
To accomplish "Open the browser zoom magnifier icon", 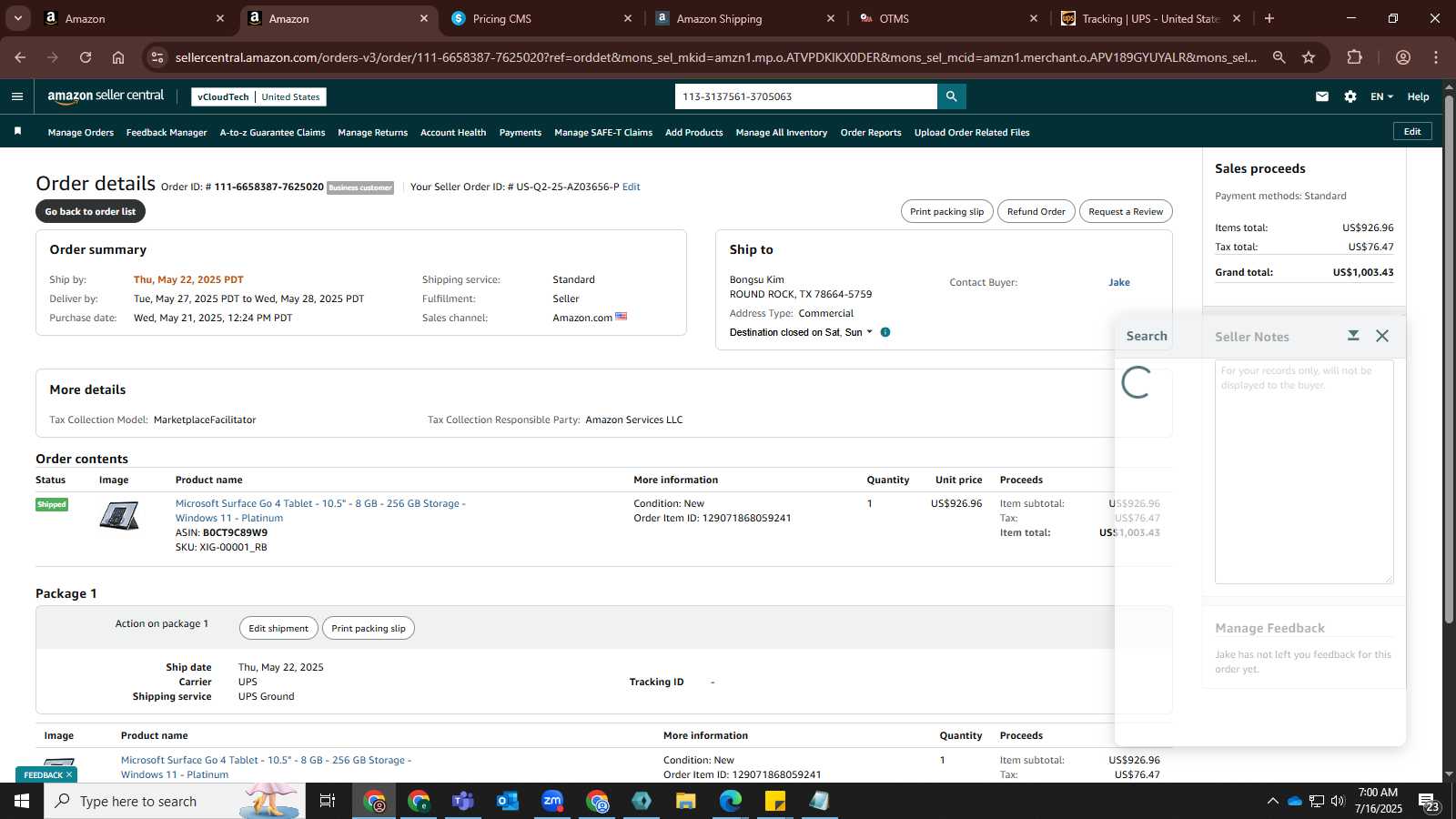I will pos(1279,57).
